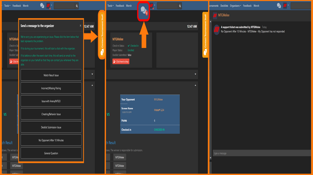Screen dimensions: 313x175
Task: Click red MTGMelee profile logo in right panel navbar
Action: (x=285, y=5)
